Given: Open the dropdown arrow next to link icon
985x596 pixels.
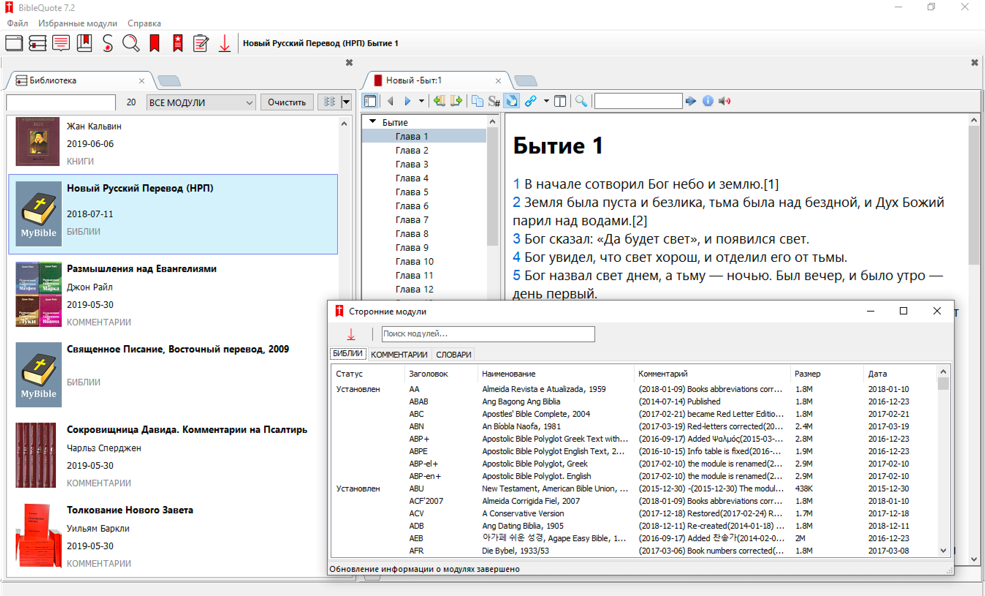Looking at the screenshot, I should [x=546, y=101].
